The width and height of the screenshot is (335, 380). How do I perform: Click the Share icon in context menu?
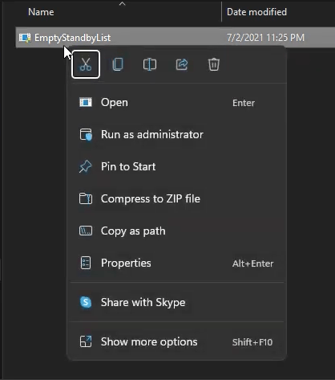tap(182, 64)
